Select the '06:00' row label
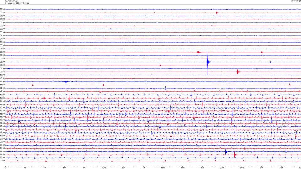Image resolution: width=301 pixels, height=169 pixels. coord(2,49)
